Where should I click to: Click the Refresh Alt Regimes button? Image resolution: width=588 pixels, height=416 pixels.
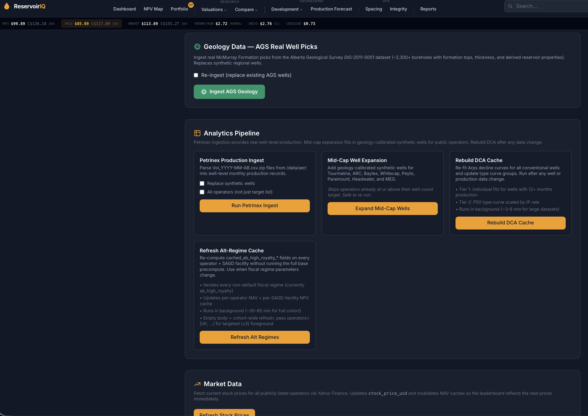click(254, 337)
